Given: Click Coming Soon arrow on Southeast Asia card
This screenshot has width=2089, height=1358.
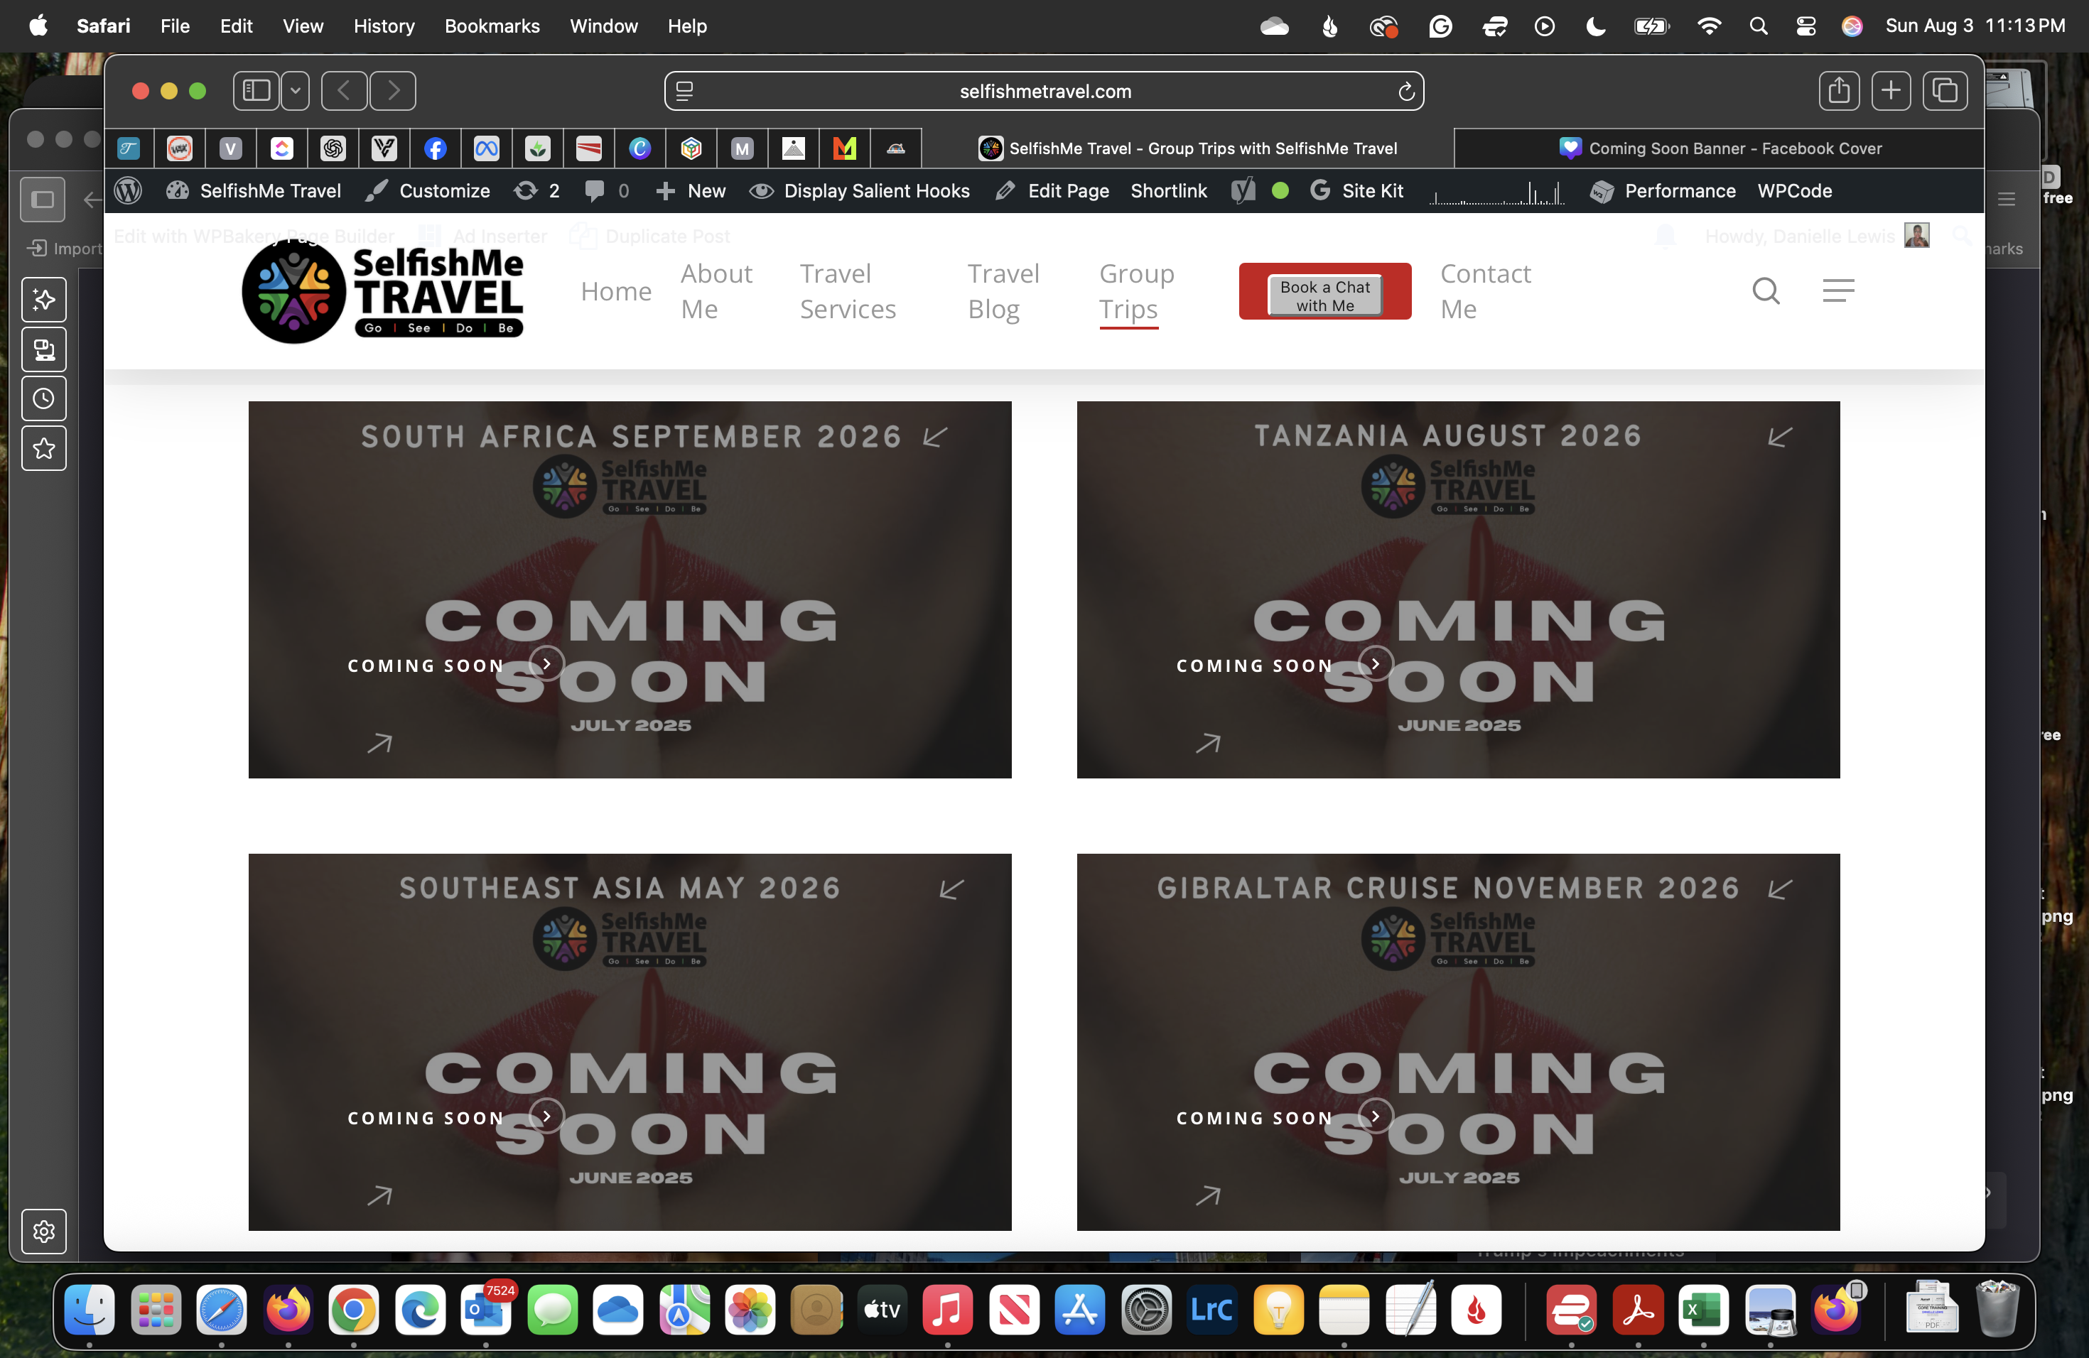Looking at the screenshot, I should (x=546, y=1117).
